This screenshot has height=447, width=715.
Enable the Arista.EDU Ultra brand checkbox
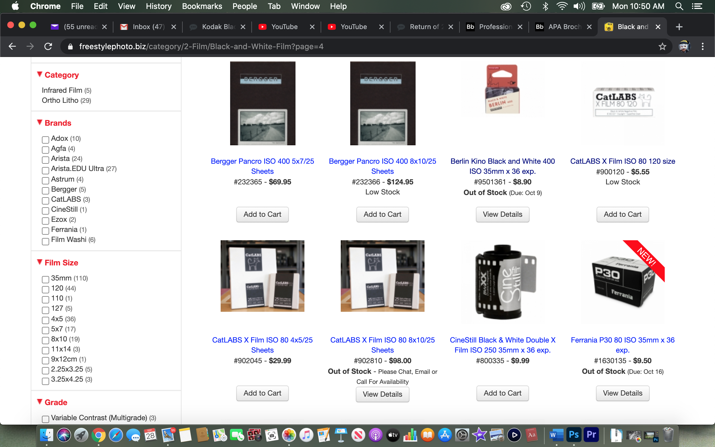(x=45, y=170)
